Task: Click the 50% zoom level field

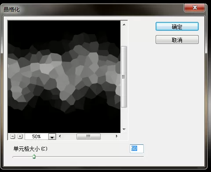Action: 36,136
